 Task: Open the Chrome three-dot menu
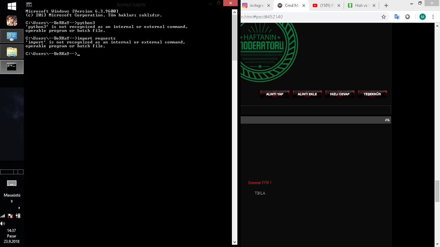pyautogui.click(x=433, y=17)
